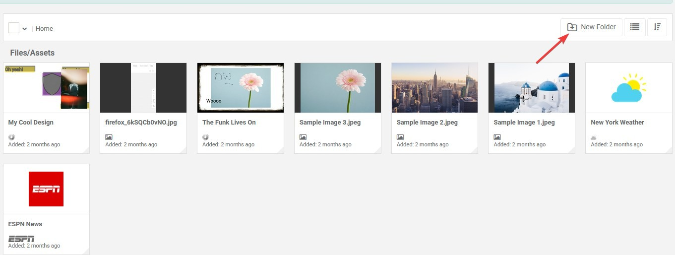This screenshot has width=675, height=255.
Task: Tick the select all files checkbox
Action: (14, 28)
